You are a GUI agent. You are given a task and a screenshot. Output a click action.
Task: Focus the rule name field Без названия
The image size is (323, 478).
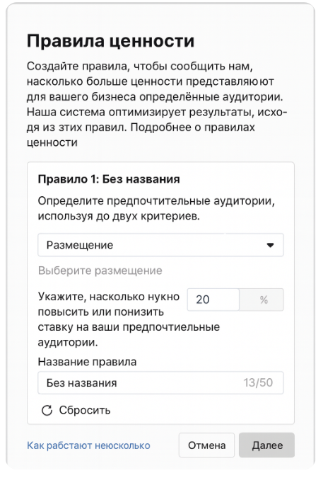coord(160,382)
